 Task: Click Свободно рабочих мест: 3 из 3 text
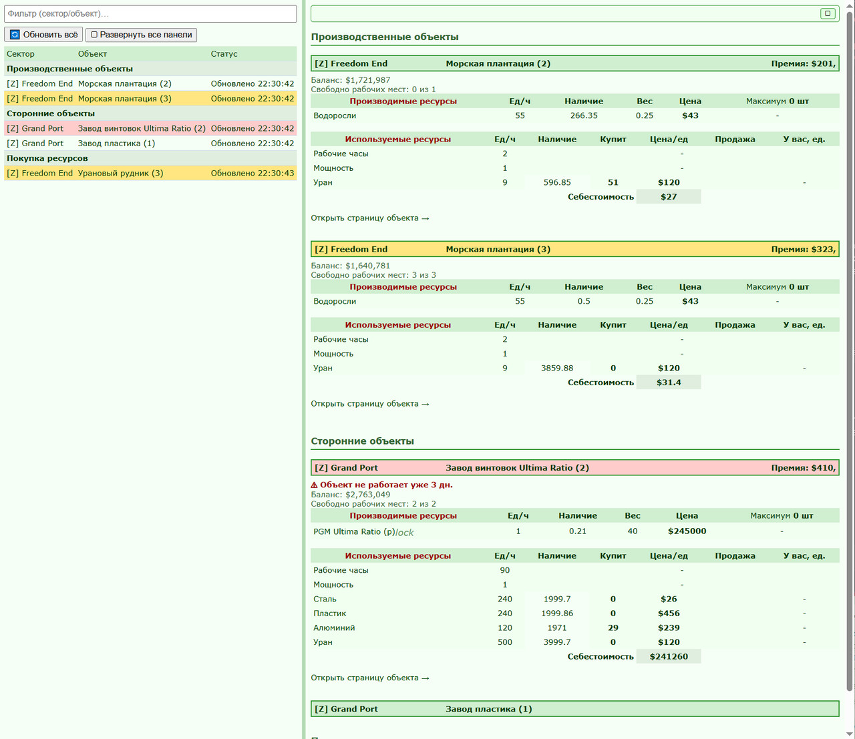point(373,275)
